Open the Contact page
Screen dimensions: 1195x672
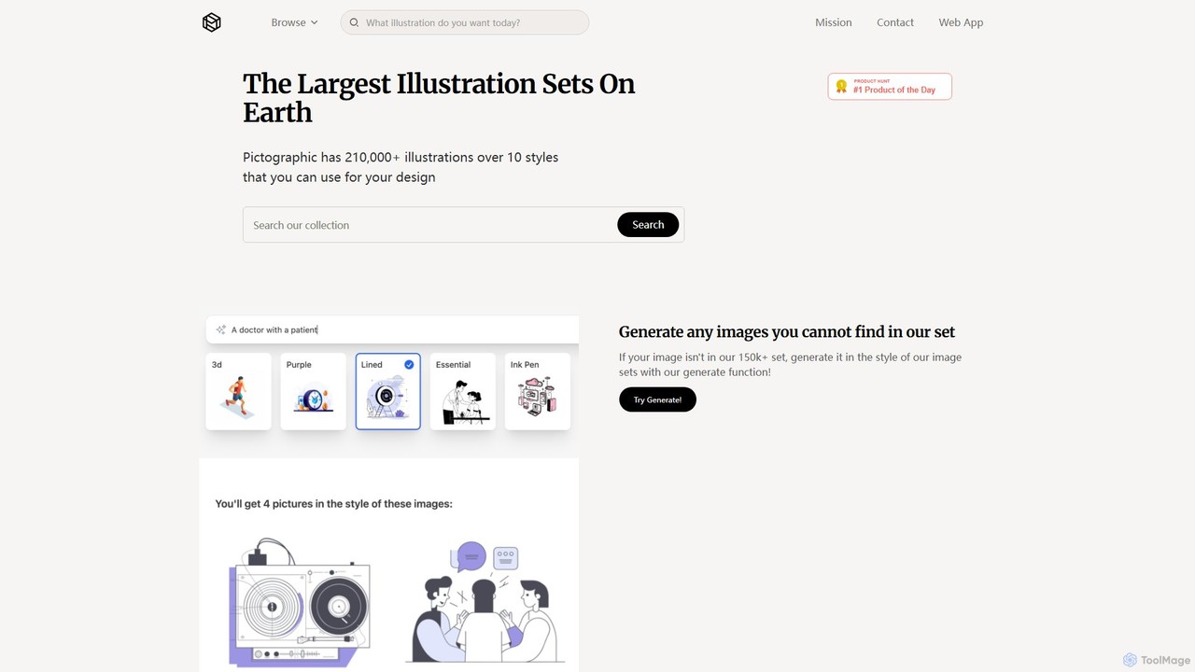[895, 22]
